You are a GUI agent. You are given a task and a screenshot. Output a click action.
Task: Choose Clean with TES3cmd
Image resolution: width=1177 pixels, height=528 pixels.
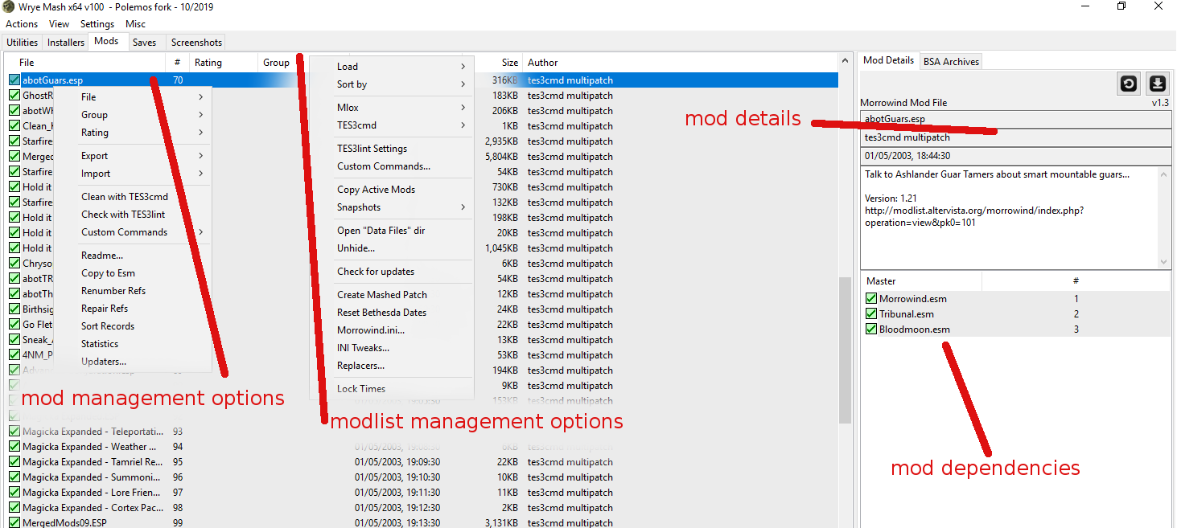tap(125, 197)
